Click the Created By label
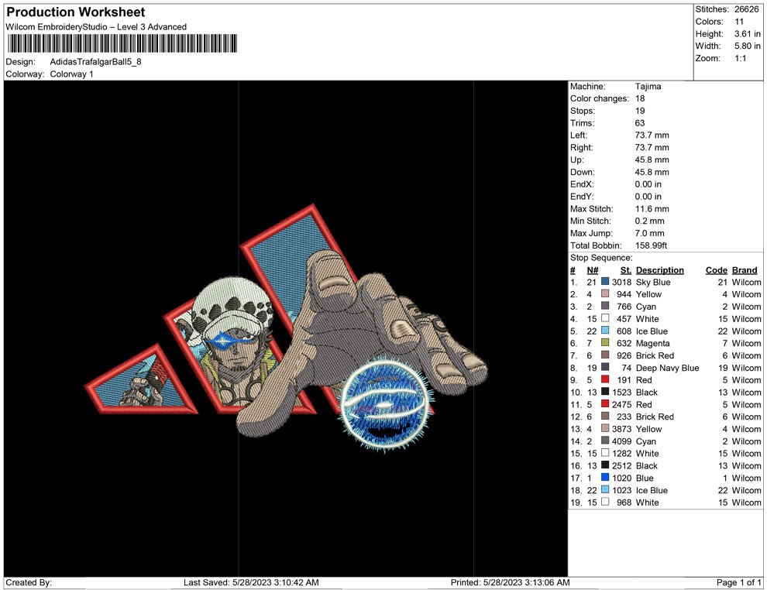 (29, 582)
